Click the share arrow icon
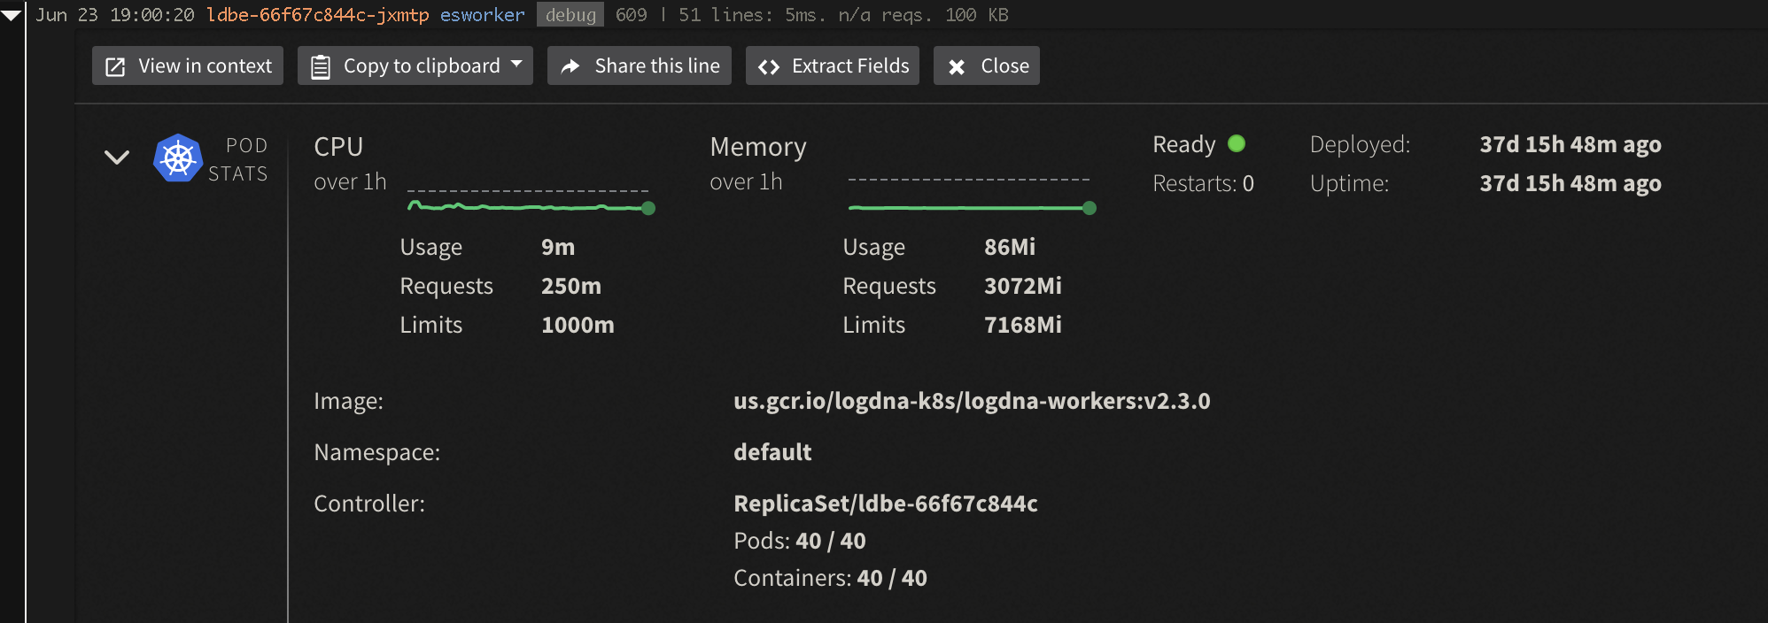This screenshot has height=623, width=1768. pos(570,66)
